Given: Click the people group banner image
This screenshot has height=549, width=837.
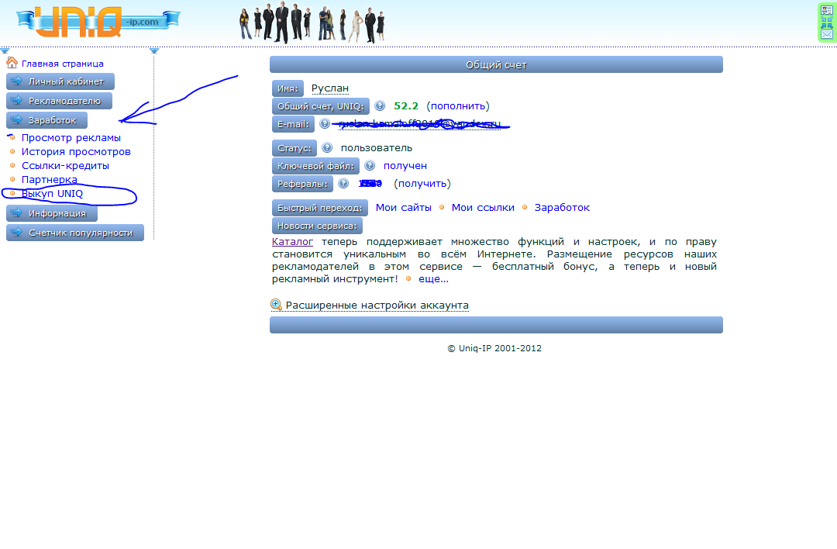Looking at the screenshot, I should (312, 22).
